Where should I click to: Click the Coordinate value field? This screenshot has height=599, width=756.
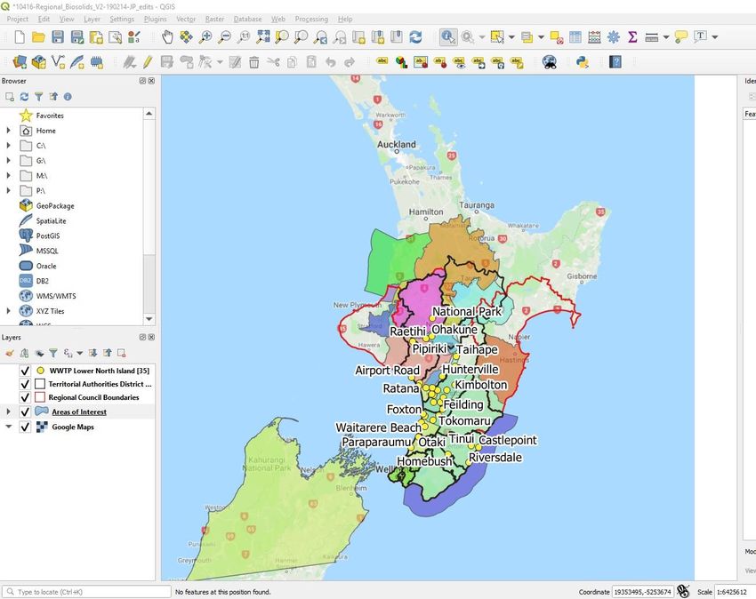(x=642, y=592)
